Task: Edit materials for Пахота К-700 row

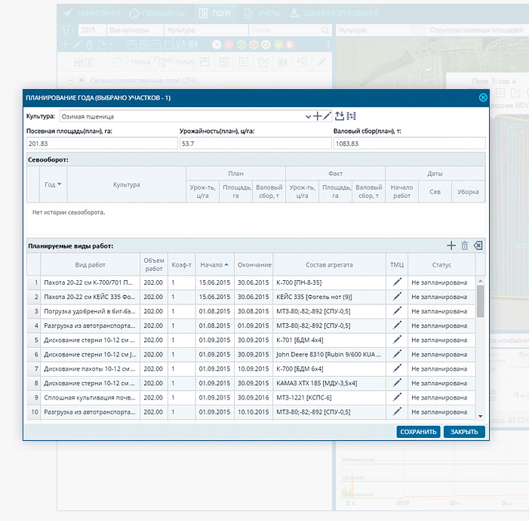Action: (397, 282)
